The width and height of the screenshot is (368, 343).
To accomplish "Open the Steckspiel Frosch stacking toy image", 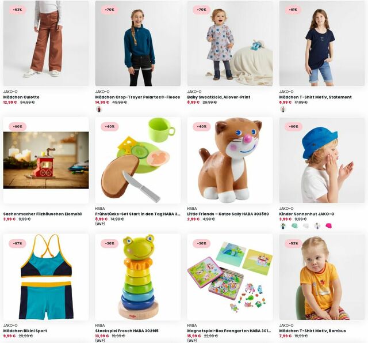I will coord(138,277).
